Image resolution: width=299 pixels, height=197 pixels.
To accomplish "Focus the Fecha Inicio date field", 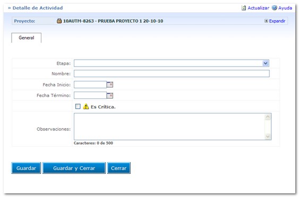I will pyautogui.click(x=90, y=85).
